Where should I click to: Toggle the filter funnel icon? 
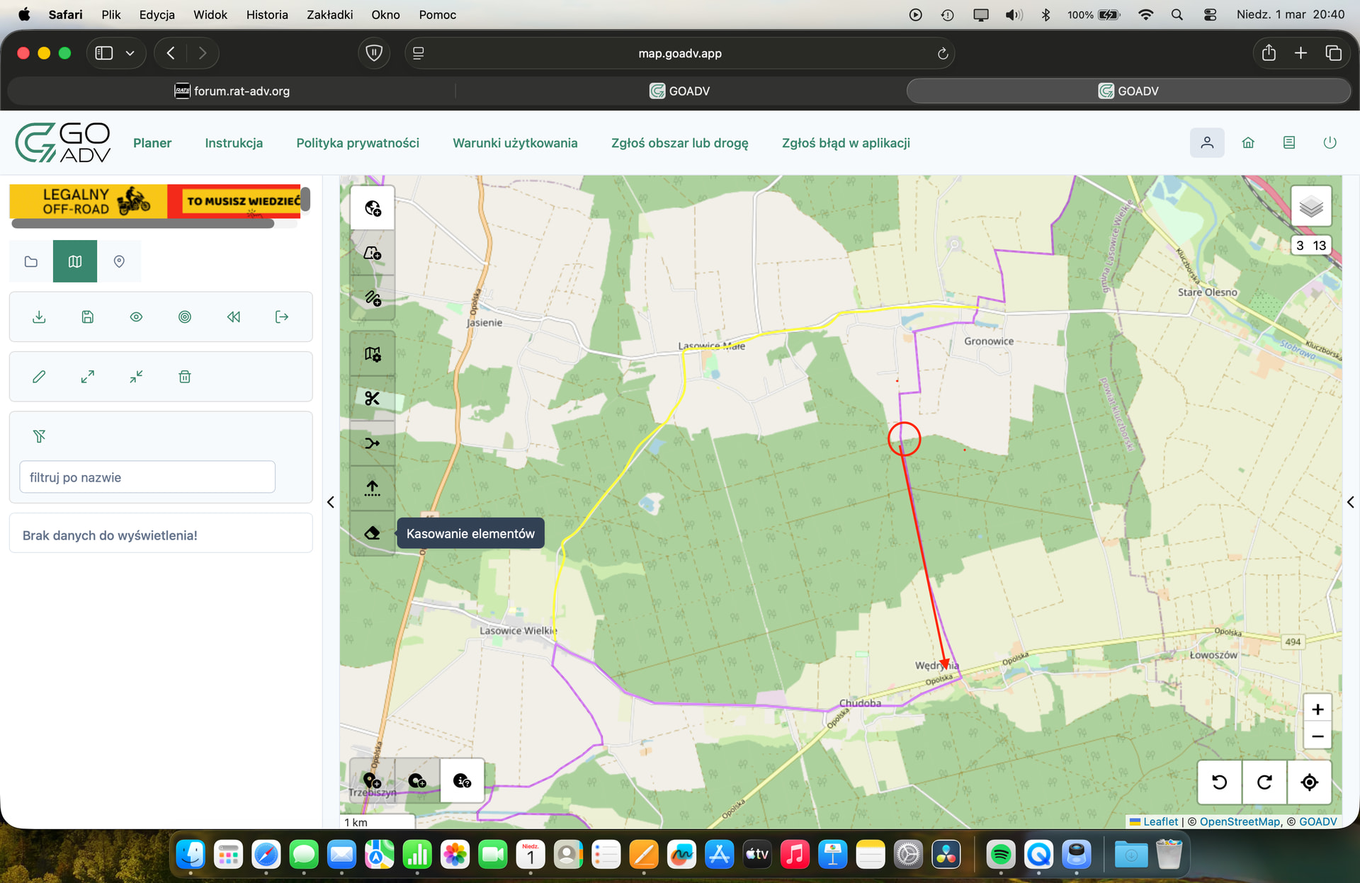[x=39, y=436]
